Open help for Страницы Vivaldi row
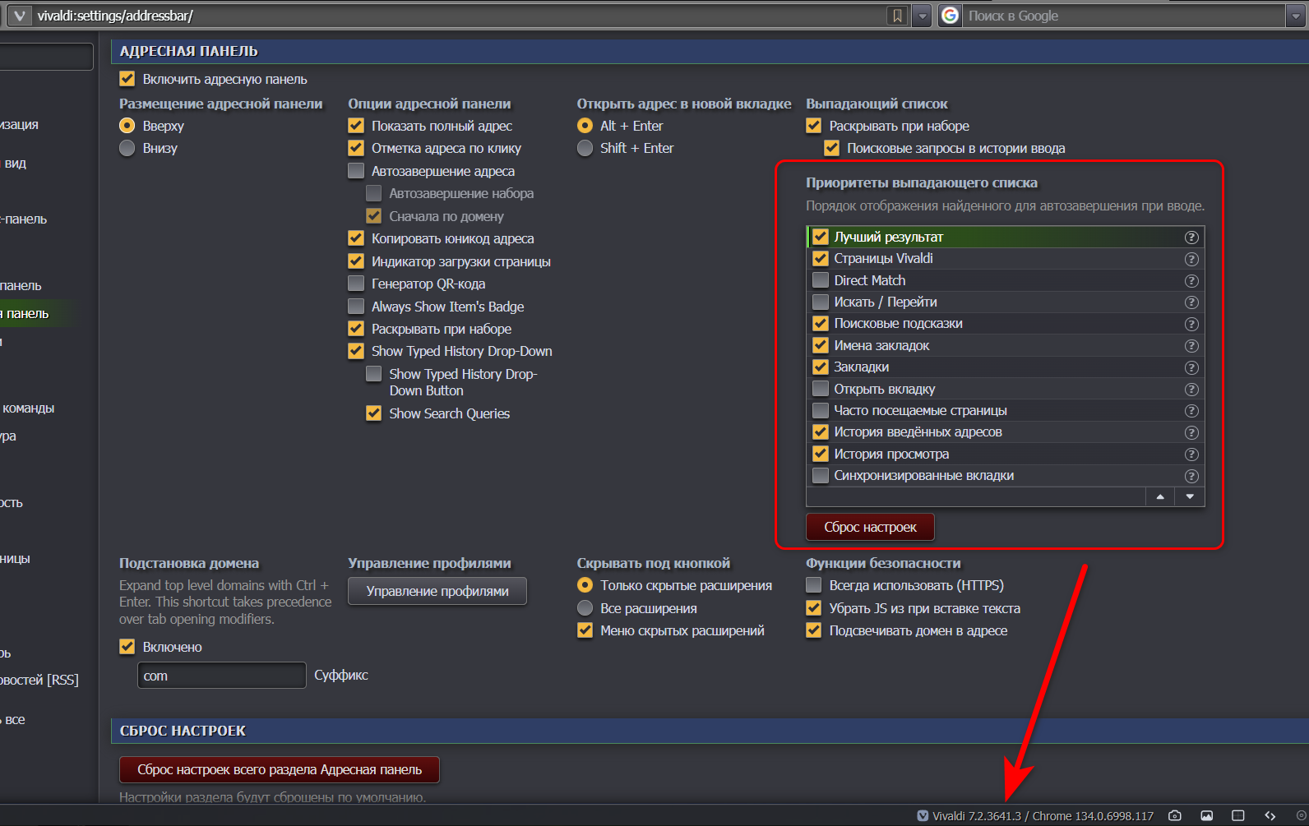This screenshot has width=1309, height=826. coord(1191,259)
